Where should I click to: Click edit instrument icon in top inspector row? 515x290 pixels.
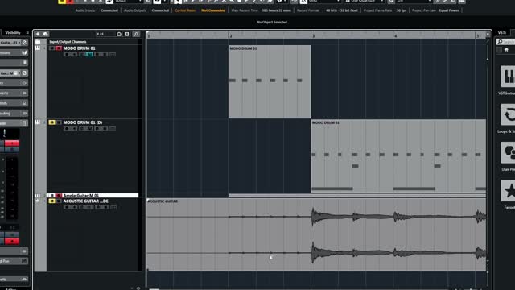click(24, 43)
